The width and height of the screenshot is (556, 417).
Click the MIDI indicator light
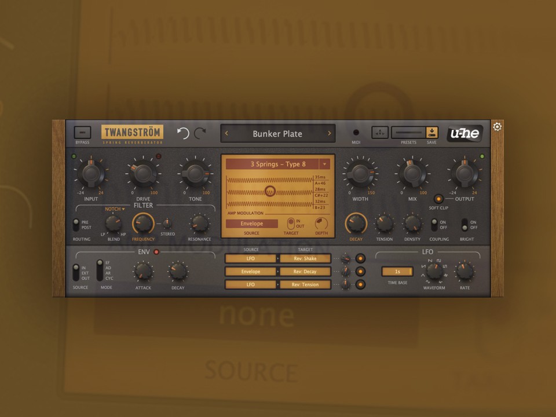356,133
